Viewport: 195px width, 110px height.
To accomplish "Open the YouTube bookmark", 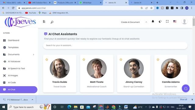I will [30, 13].
